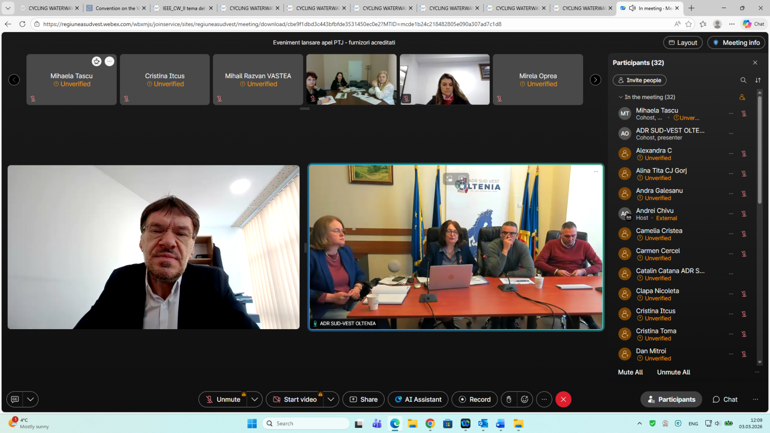
Task: Toggle Start video button
Action: point(295,399)
